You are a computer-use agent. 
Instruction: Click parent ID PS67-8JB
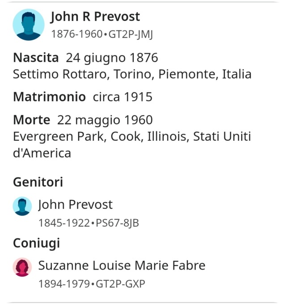click(117, 223)
